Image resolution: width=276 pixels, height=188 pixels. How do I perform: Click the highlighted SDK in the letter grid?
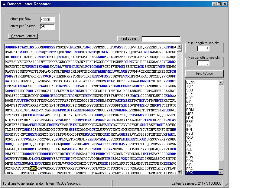click(33, 168)
